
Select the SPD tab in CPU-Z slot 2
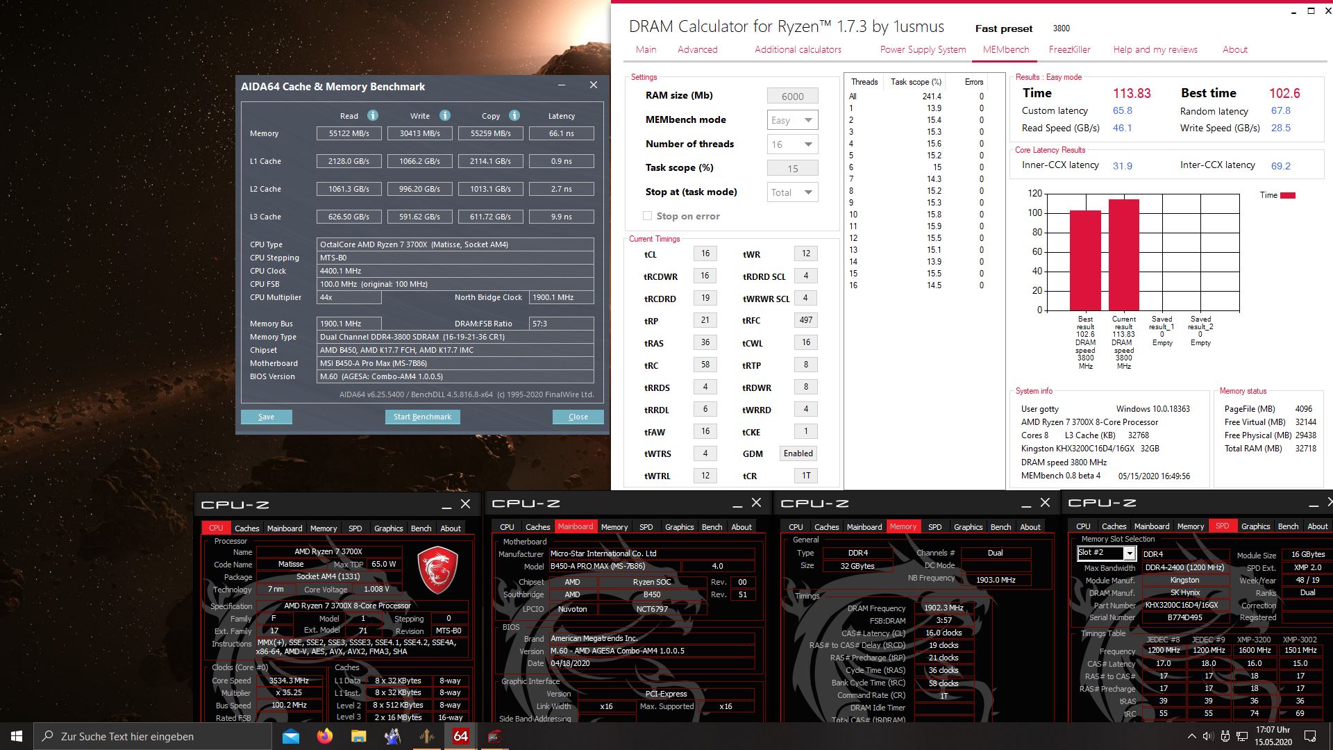point(1223,526)
